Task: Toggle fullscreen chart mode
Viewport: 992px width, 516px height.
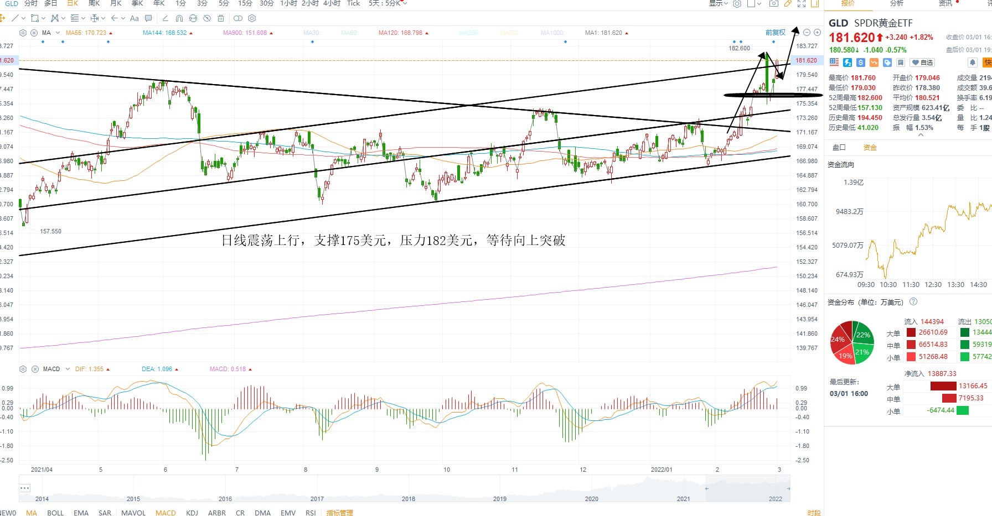Action: click(x=801, y=3)
